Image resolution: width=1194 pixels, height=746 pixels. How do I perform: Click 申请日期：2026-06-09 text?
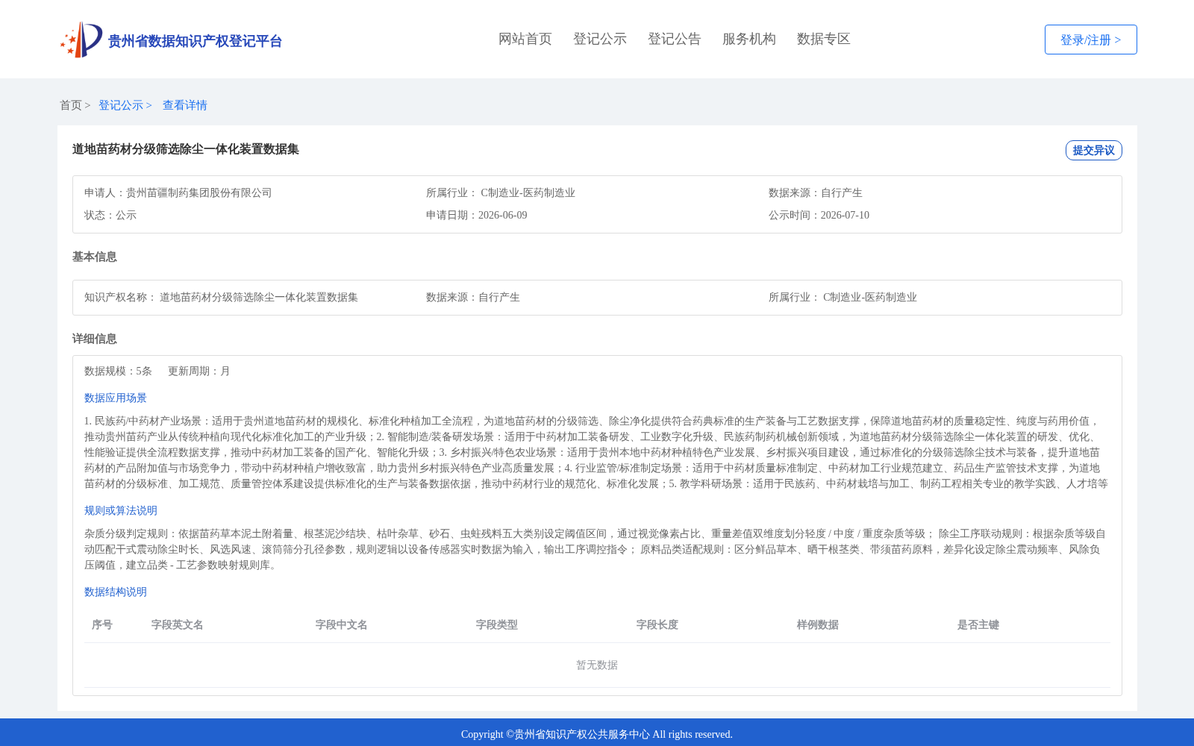coord(476,215)
